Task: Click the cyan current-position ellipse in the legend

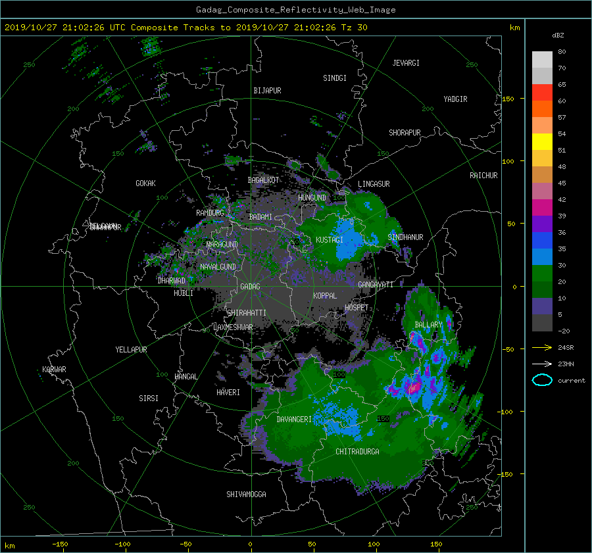Action: pos(542,380)
